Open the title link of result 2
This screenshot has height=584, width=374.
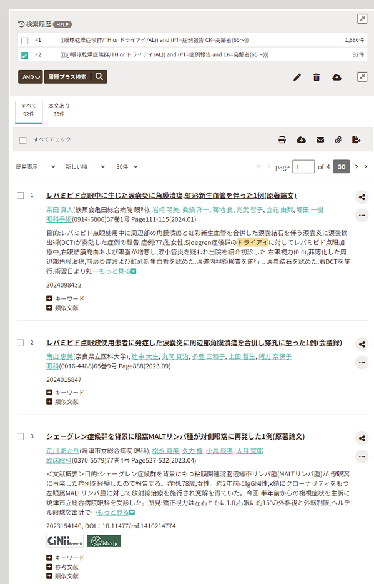[194, 343]
